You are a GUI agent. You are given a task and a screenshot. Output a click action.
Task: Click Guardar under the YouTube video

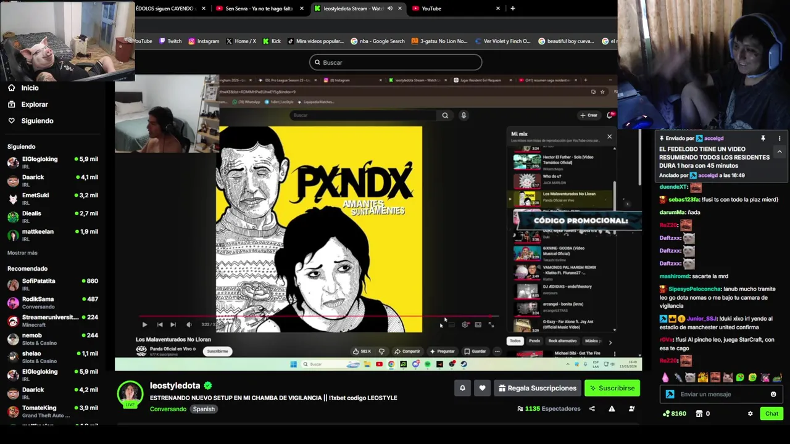point(475,351)
